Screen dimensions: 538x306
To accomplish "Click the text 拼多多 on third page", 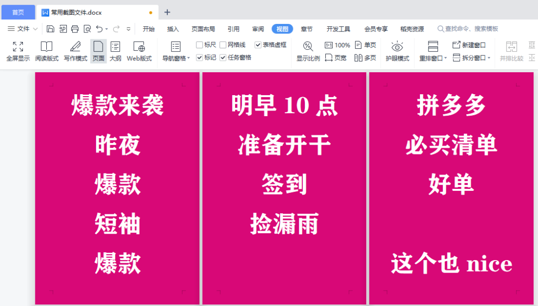I will click(x=451, y=105).
